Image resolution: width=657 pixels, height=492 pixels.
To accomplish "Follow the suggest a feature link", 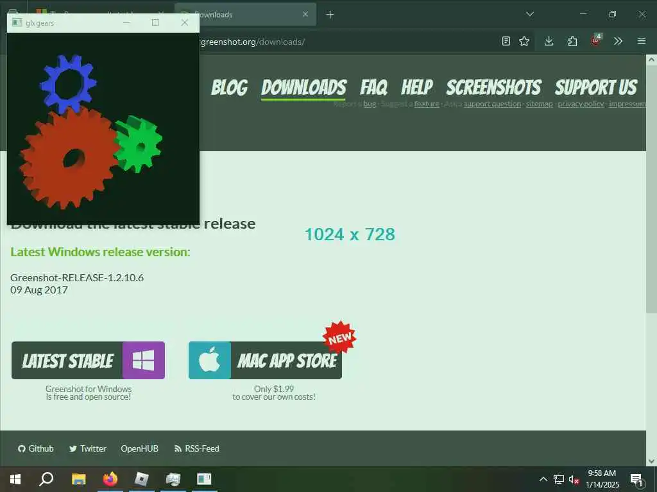I will coord(427,104).
